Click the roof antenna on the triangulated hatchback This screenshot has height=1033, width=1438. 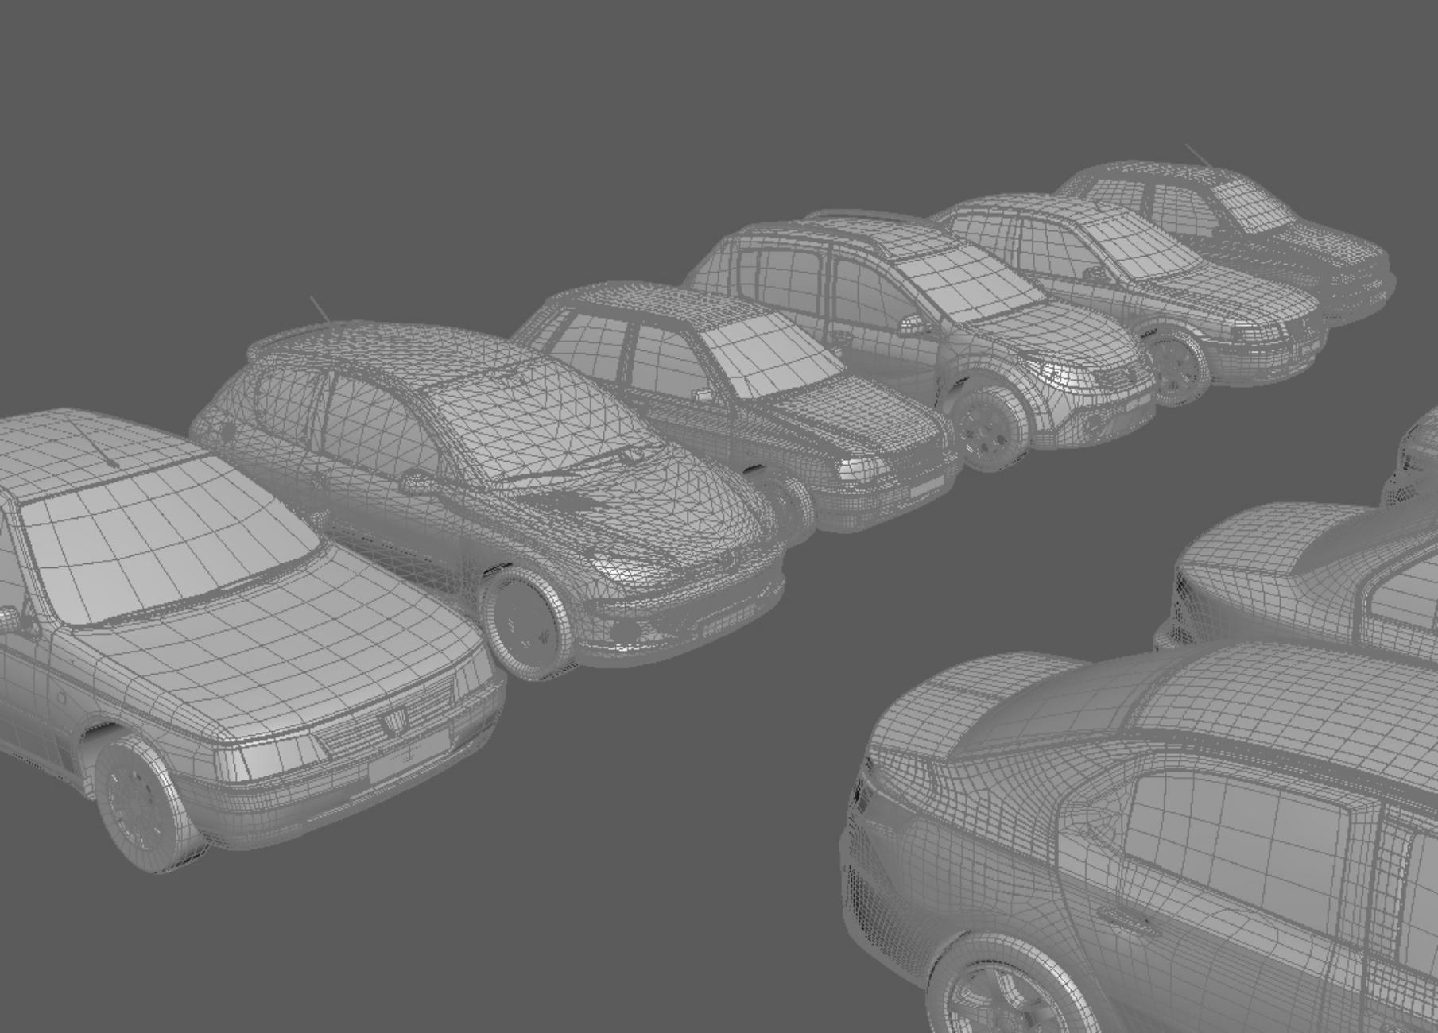coord(318,308)
